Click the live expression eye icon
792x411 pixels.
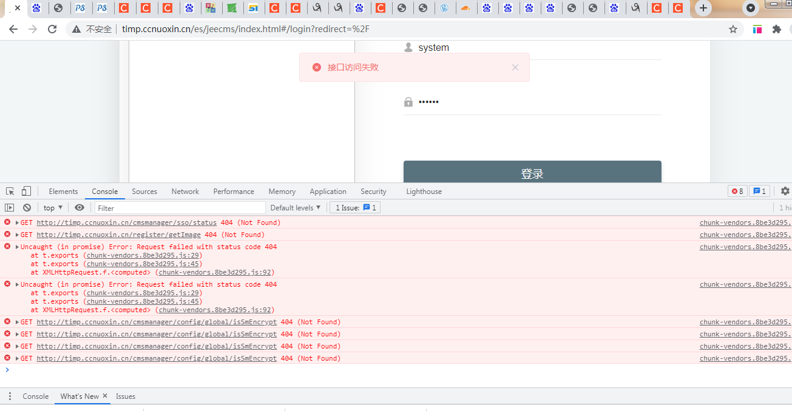(80, 208)
